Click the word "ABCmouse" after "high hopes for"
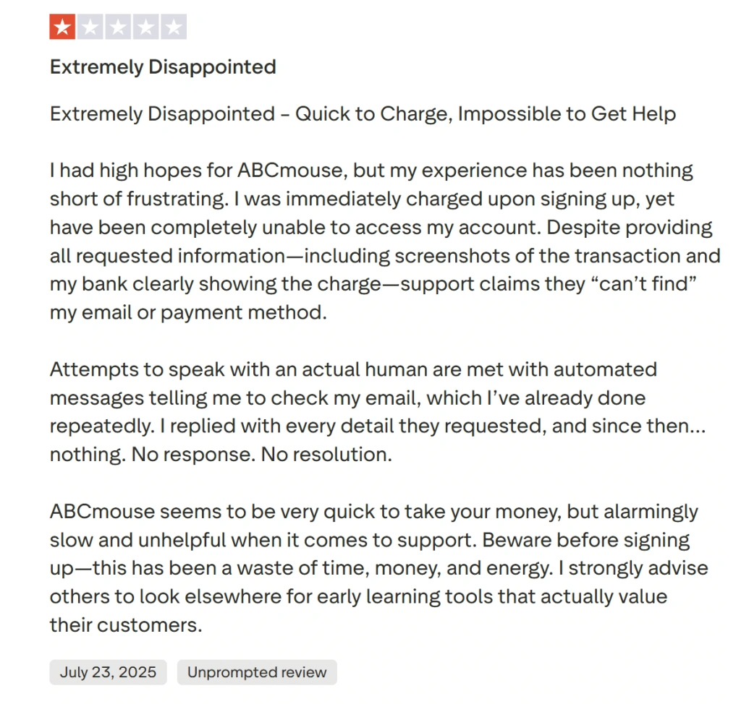 click(292, 171)
